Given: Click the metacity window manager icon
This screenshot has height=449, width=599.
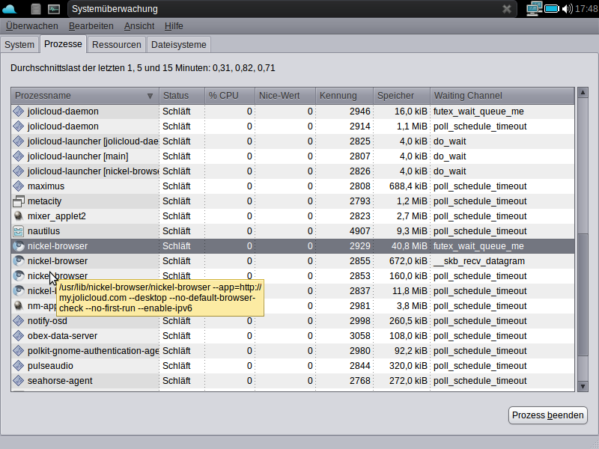Looking at the screenshot, I should pyautogui.click(x=18, y=201).
